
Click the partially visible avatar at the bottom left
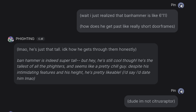(11, 111)
